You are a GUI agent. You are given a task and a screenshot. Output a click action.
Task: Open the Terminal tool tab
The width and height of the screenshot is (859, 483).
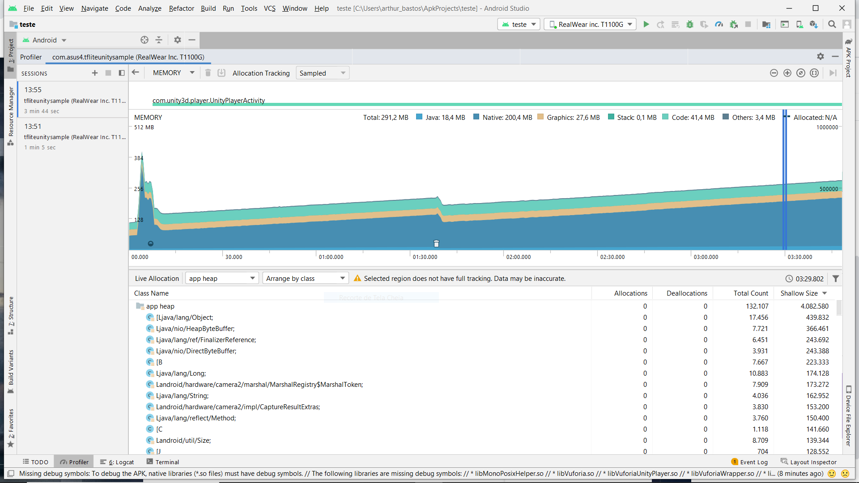(163, 462)
